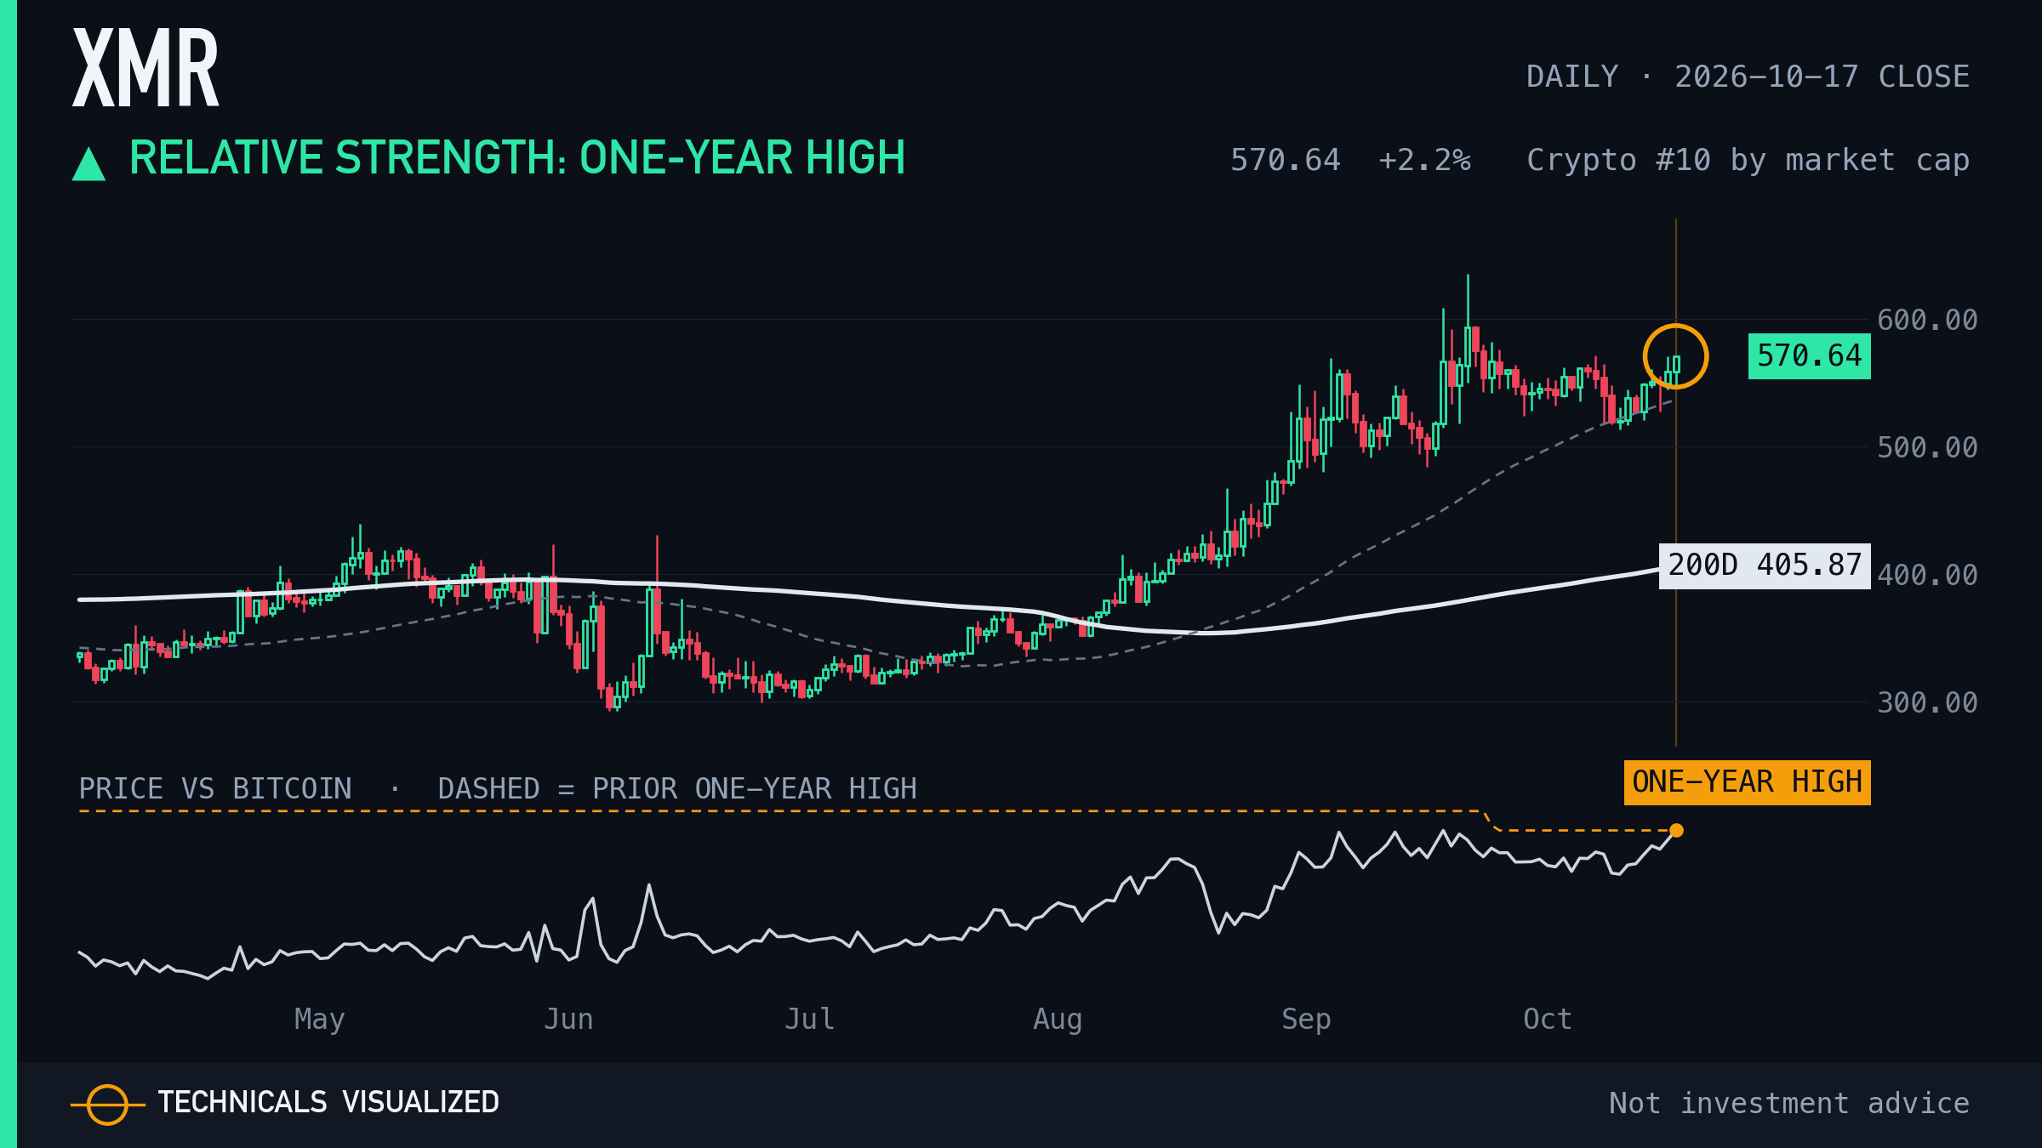
Task: Click the Technicals Visualized logo icon
Action: 107,1105
